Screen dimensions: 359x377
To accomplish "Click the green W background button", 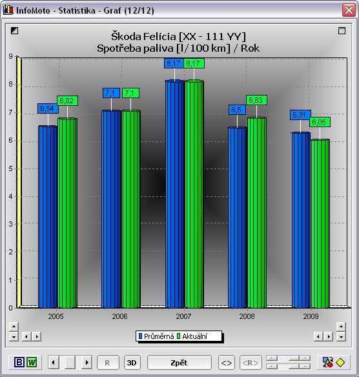I will click(x=32, y=362).
